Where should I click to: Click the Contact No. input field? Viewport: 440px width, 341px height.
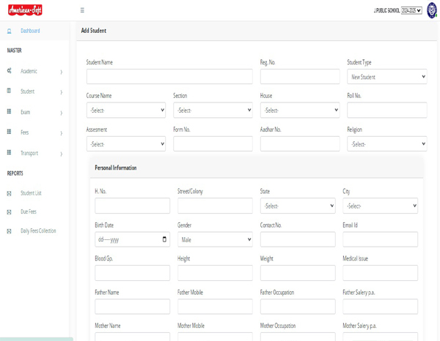(298, 239)
